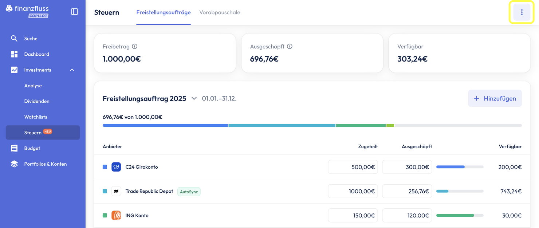Collapse the sidebar with the panel icon

click(74, 12)
